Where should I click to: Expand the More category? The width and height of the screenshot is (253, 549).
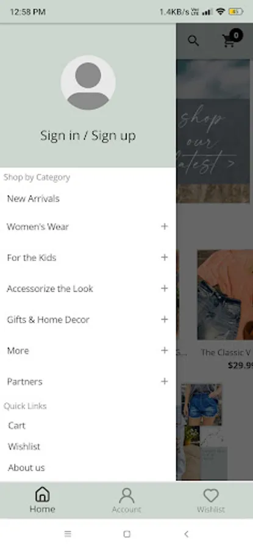(165, 351)
